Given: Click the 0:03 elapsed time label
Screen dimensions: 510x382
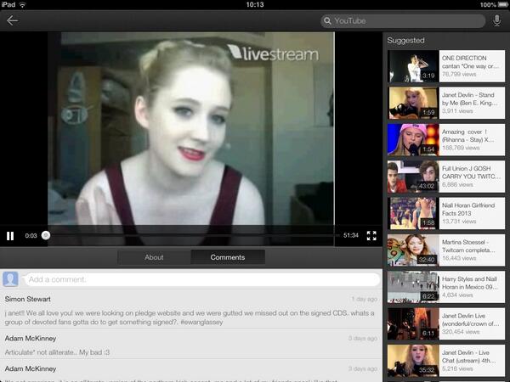Looking at the screenshot, I should 31,236.
